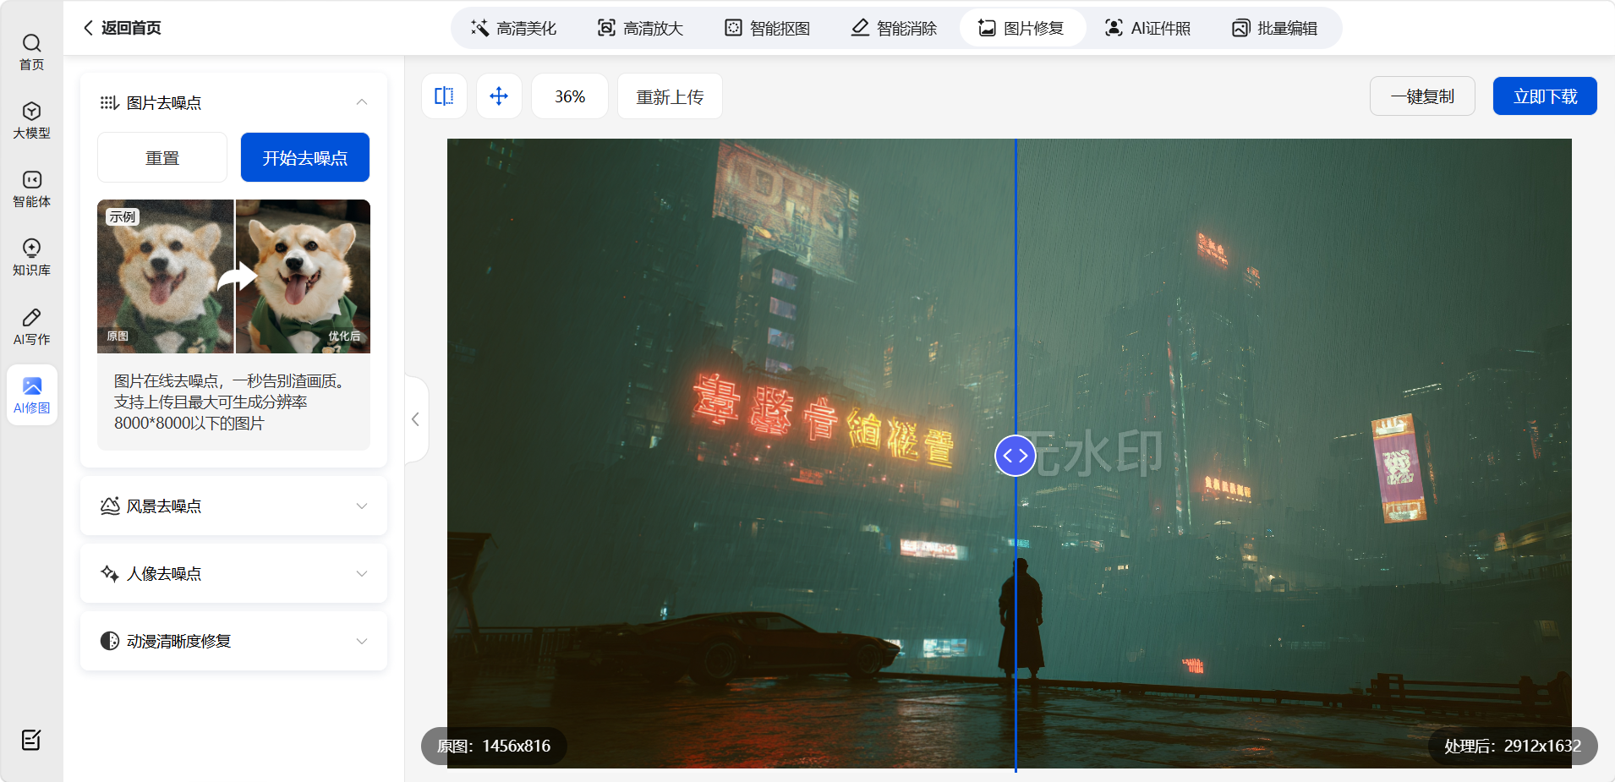
Task: Click the 高清放大 focus frame icon
Action: [x=606, y=28]
